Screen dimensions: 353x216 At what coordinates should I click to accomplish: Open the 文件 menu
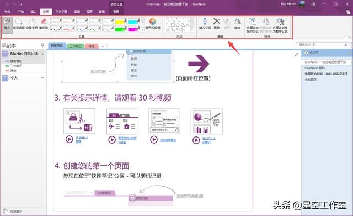[x=7, y=12]
